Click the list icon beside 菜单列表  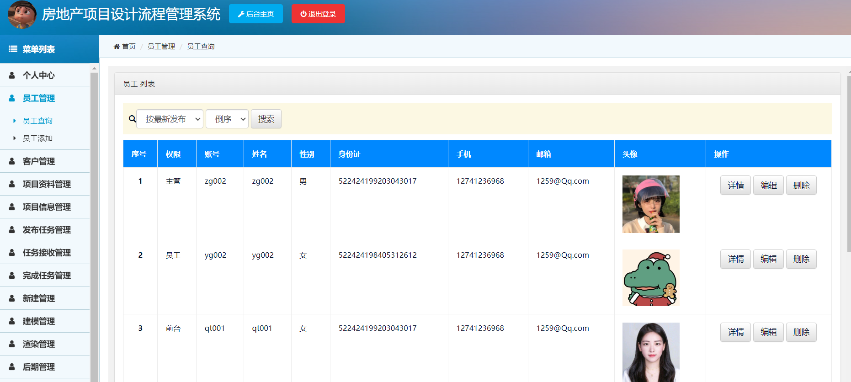13,49
